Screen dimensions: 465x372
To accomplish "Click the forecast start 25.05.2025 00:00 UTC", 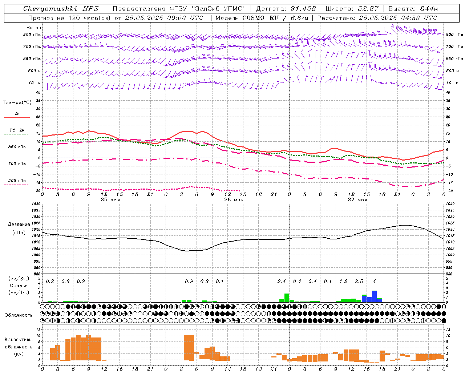I will tap(164, 18).
